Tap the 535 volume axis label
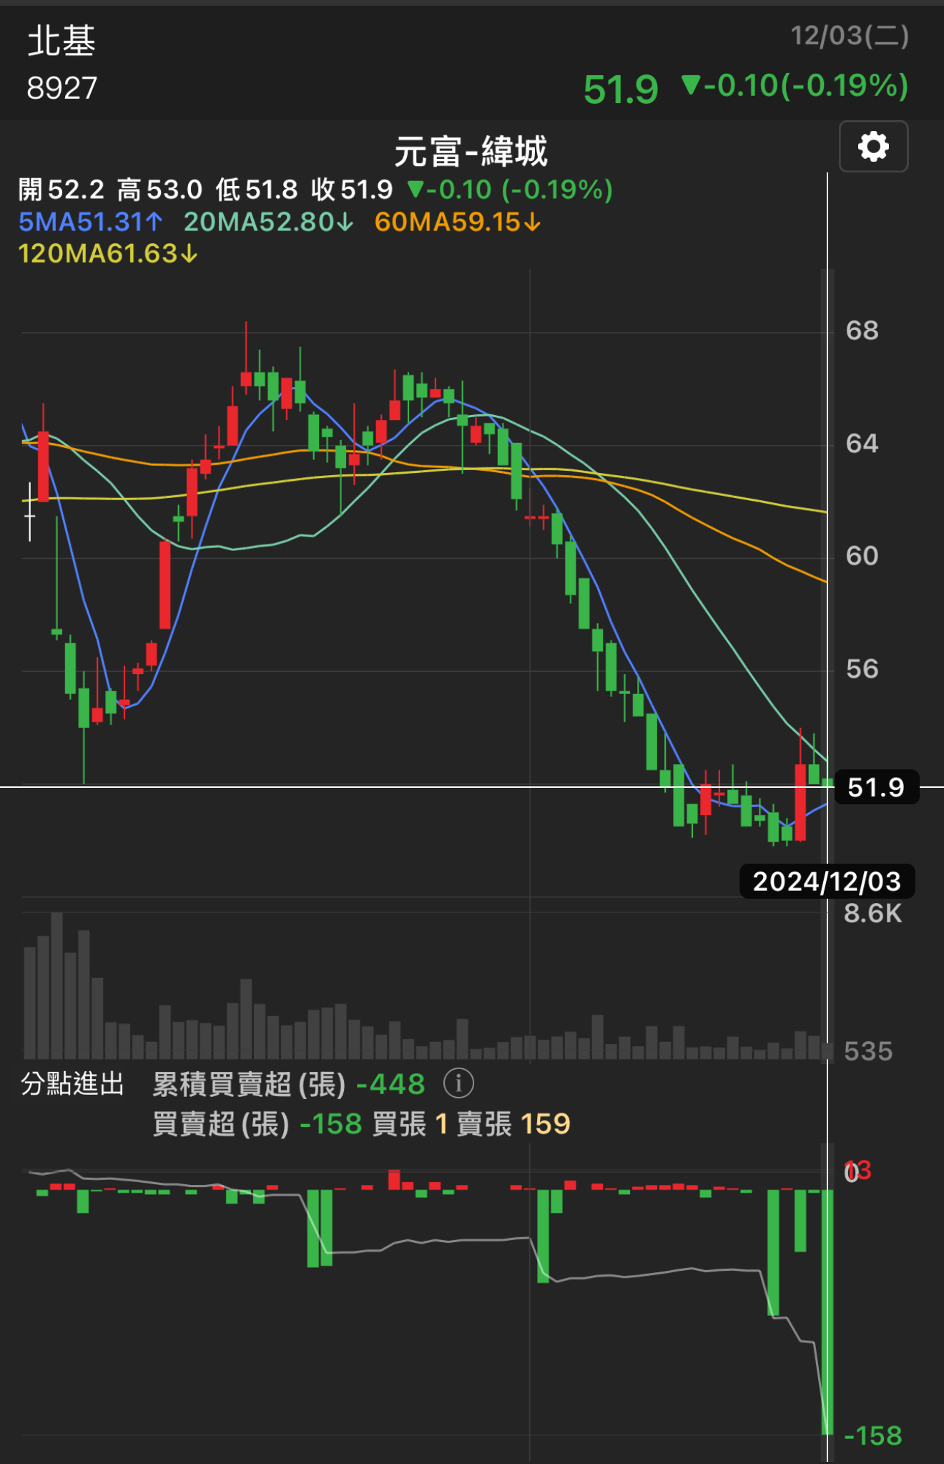The image size is (944, 1464). point(868,1051)
